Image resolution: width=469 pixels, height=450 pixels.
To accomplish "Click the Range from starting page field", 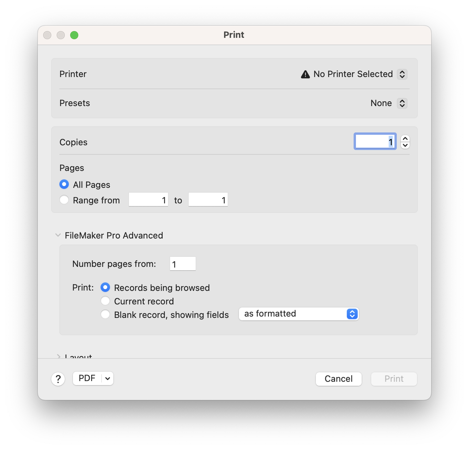I will tap(148, 200).
